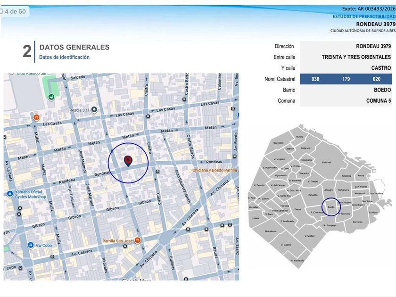Click the La Boca neighborhood label

click(x=373, y=213)
